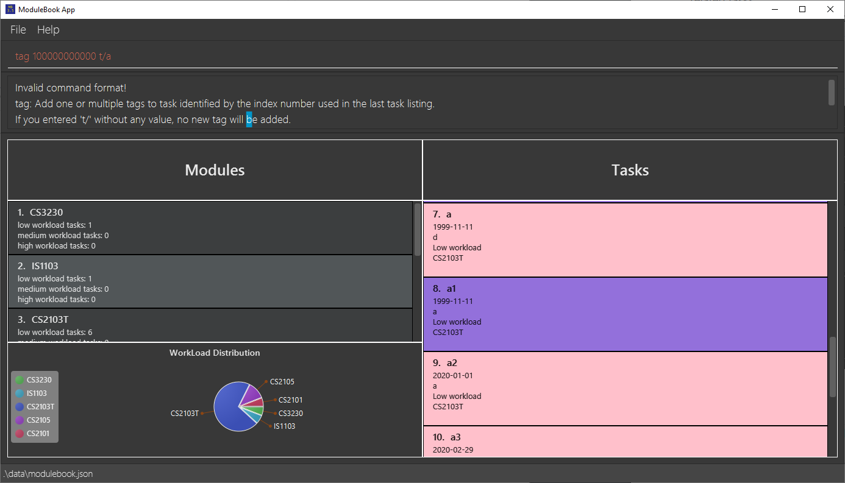This screenshot has width=845, height=483.
Task: Open the Help menu
Action: tap(48, 30)
